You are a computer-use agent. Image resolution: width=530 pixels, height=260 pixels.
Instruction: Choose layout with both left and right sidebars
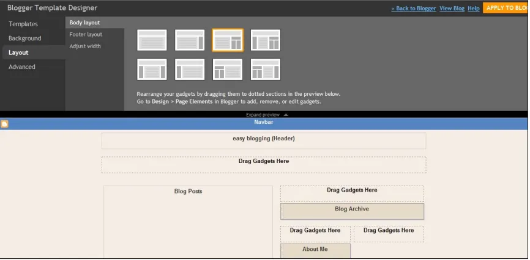pos(152,70)
